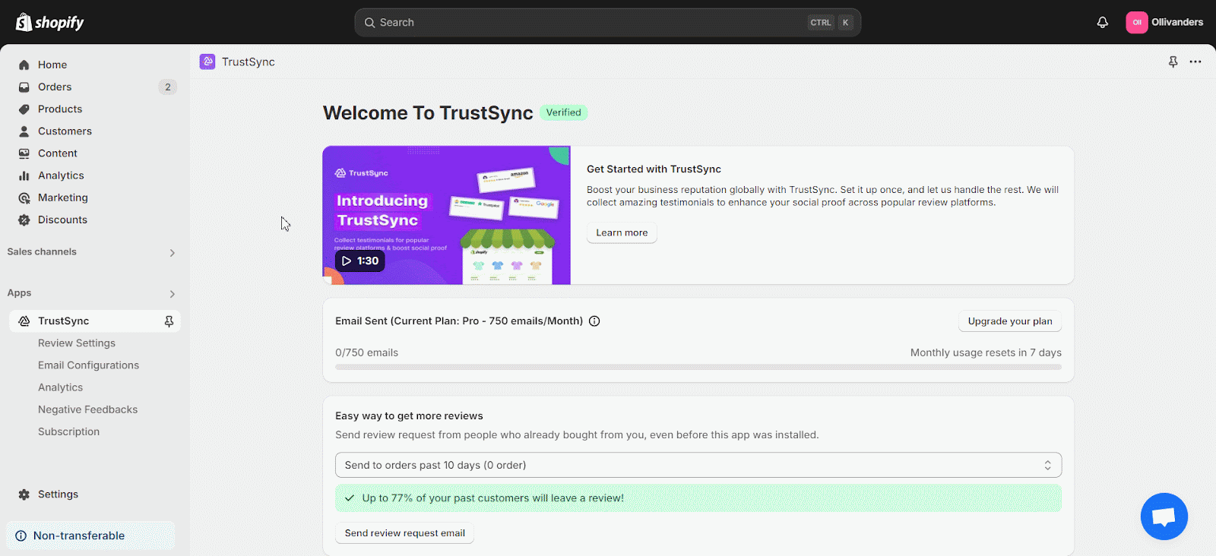Click the Settings gear icon

(24, 494)
